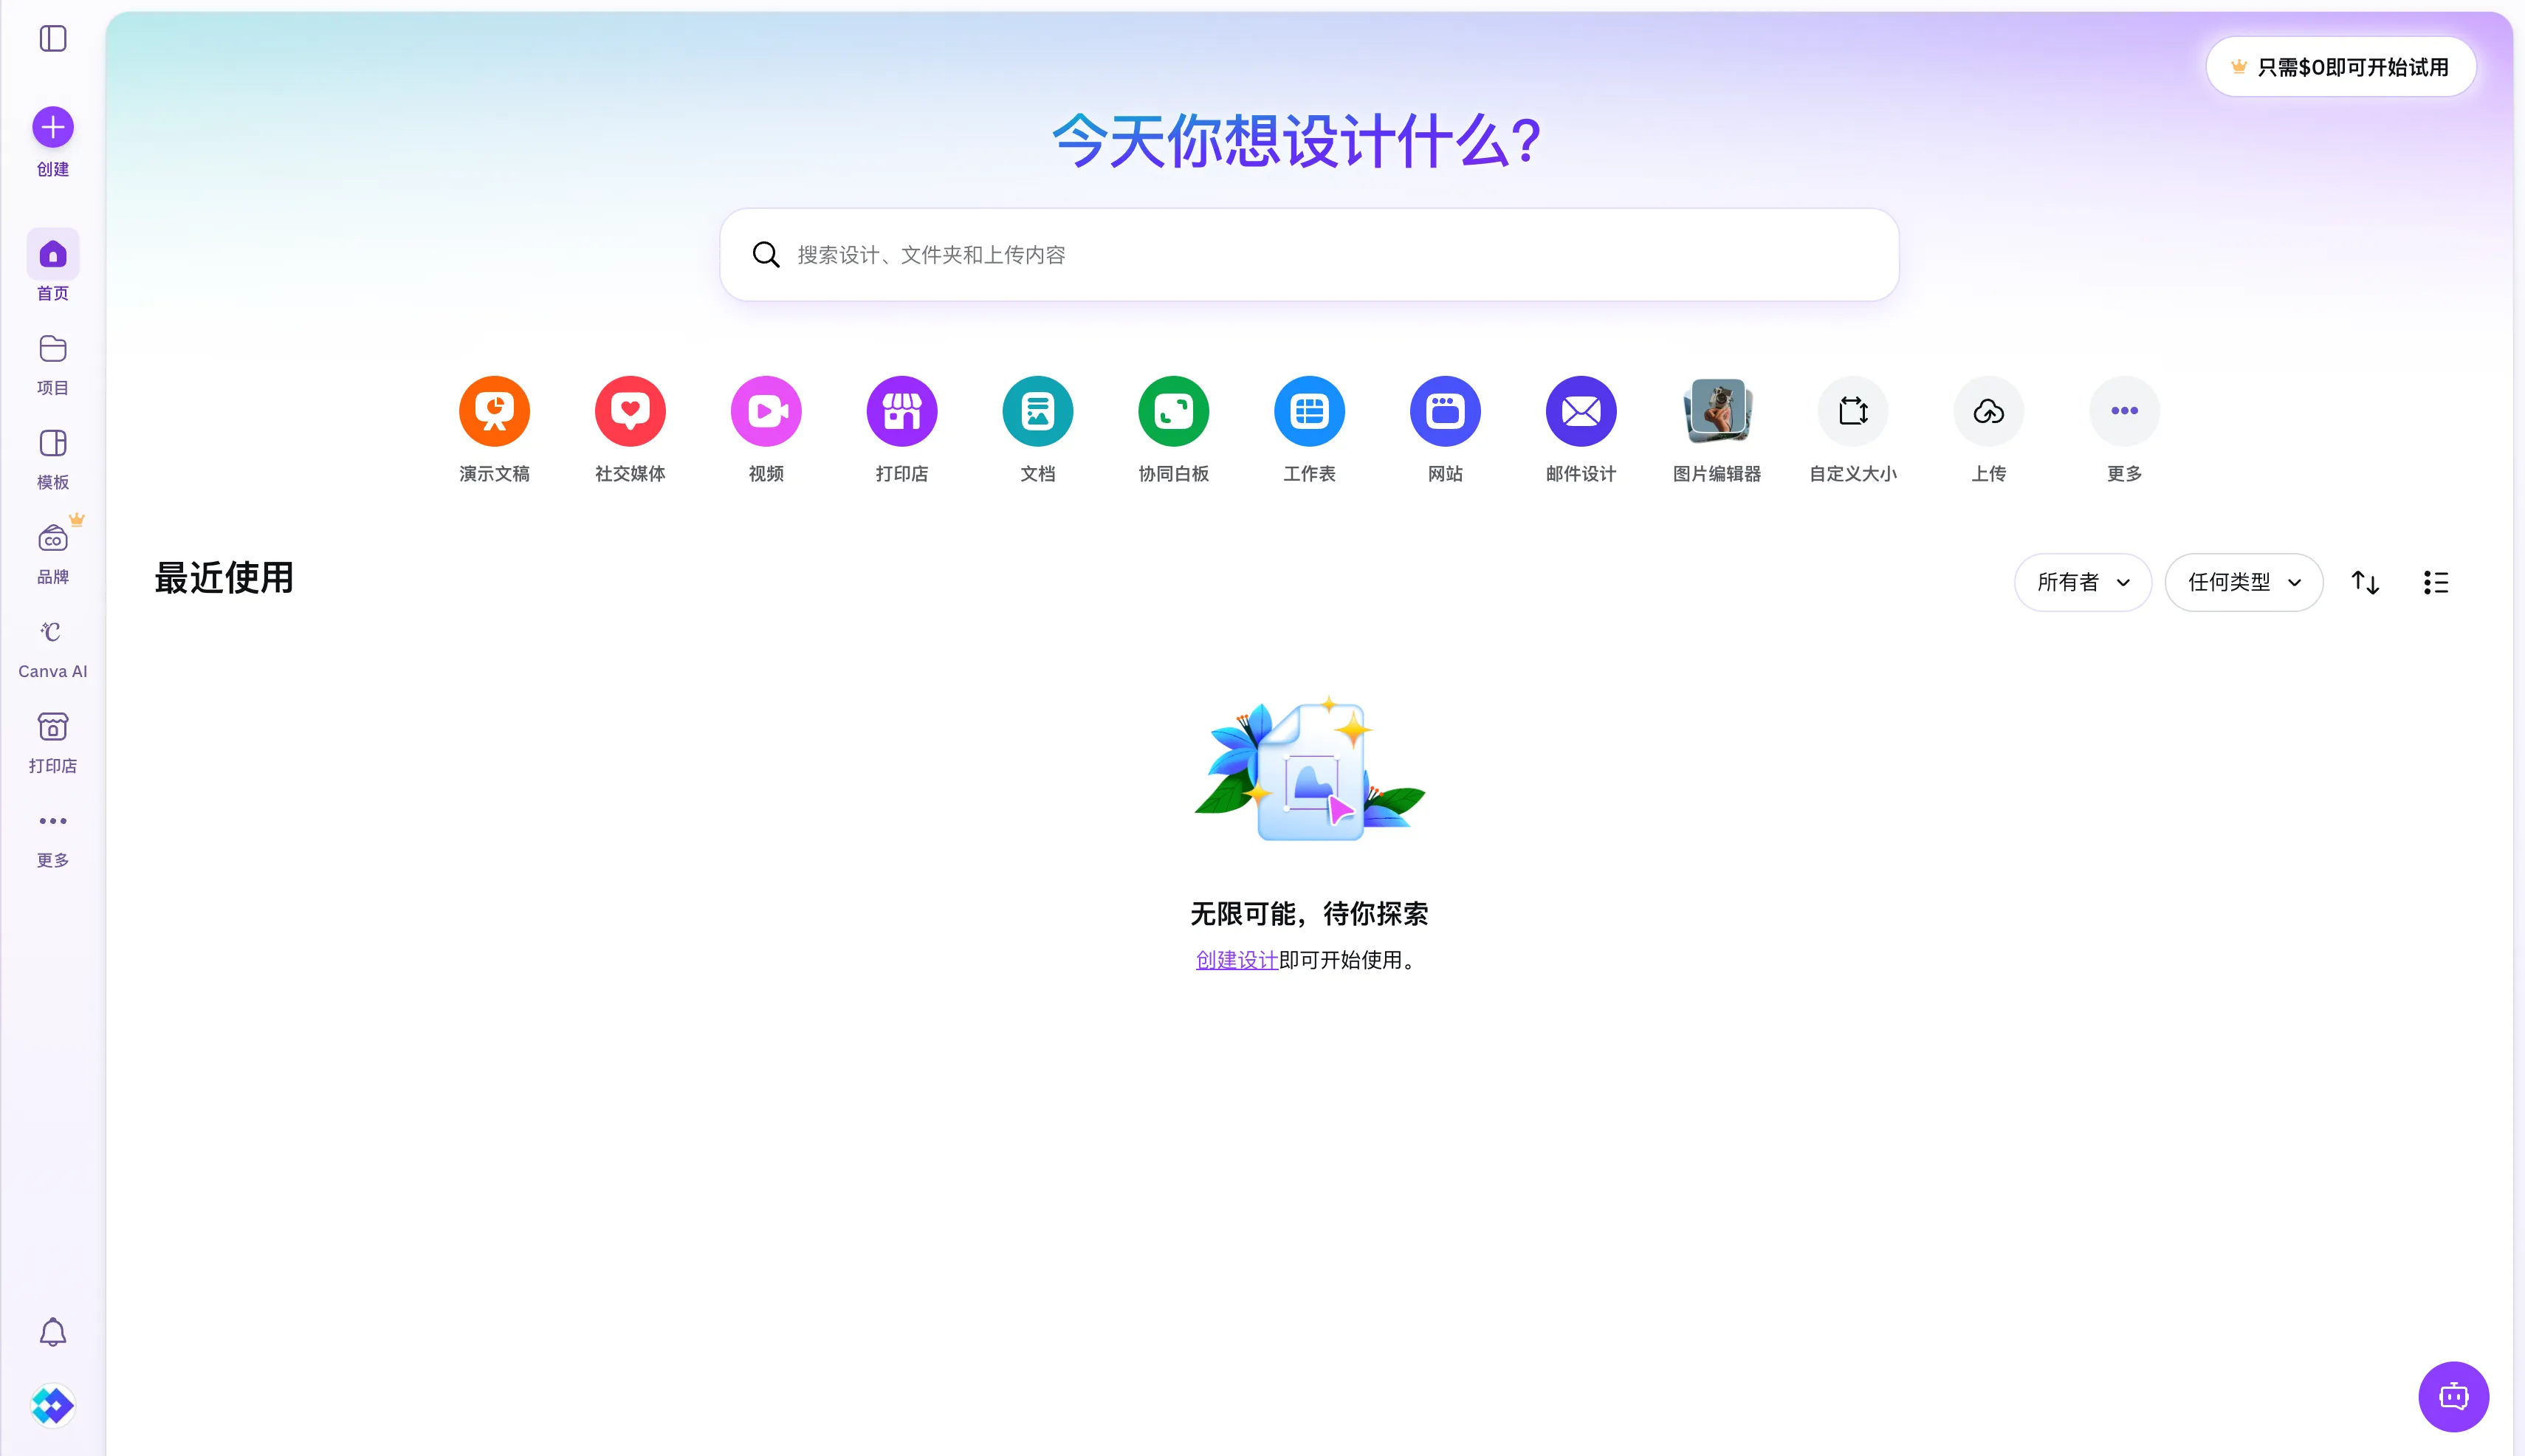Open the Sheets (工作表) design type
Image resolution: width=2525 pixels, height=1456 pixels.
coord(1309,411)
